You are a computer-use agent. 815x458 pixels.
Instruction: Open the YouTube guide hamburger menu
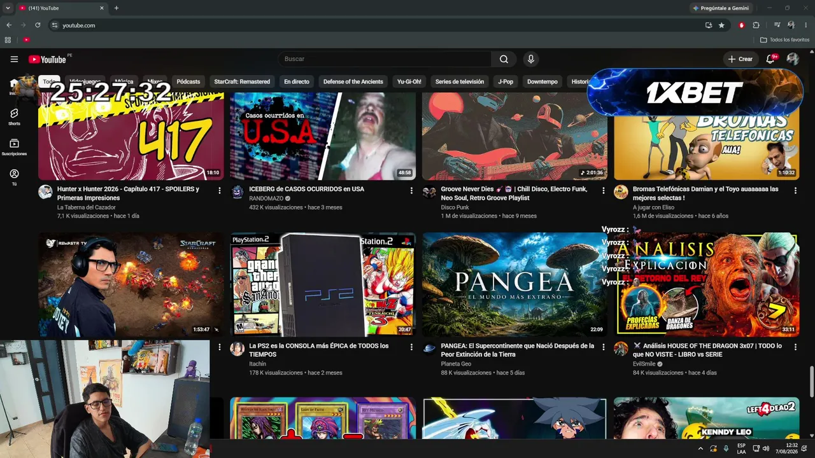pyautogui.click(x=14, y=59)
